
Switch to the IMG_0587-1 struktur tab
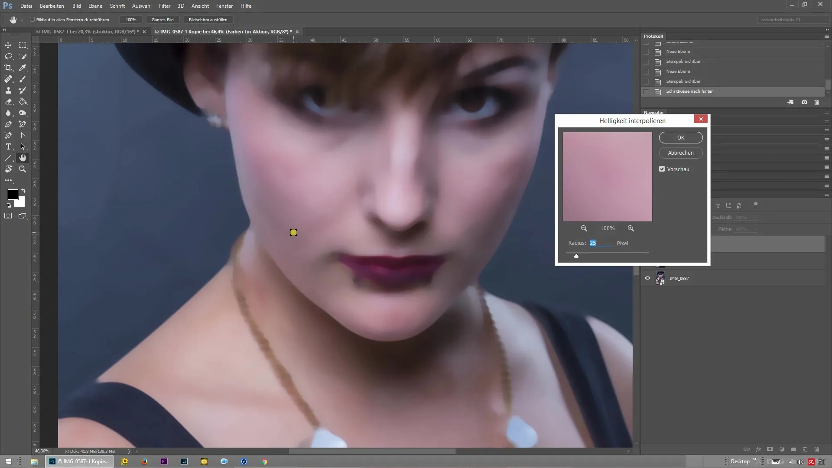(88, 32)
